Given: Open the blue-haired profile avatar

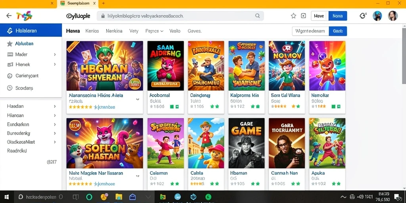Looking at the screenshot, I should pos(377,16).
